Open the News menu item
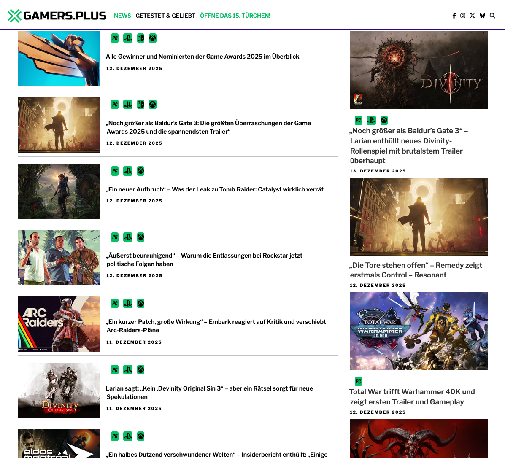Image resolution: width=505 pixels, height=458 pixels. (x=122, y=16)
